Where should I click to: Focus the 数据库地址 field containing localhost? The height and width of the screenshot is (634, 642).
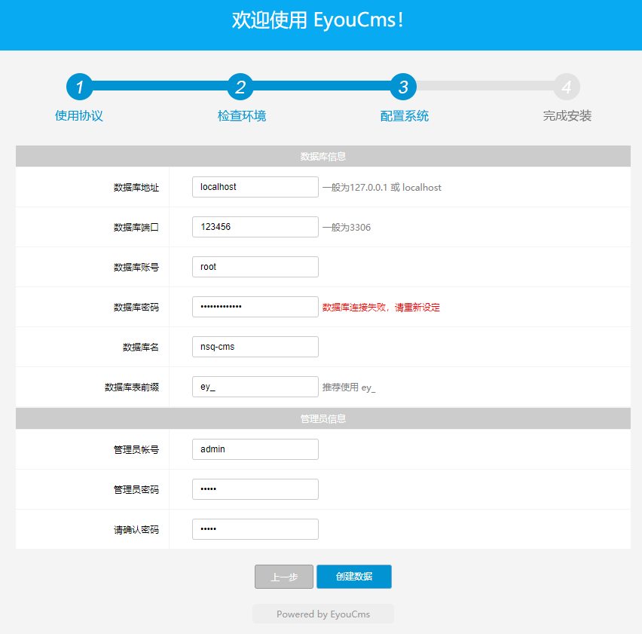coord(255,187)
